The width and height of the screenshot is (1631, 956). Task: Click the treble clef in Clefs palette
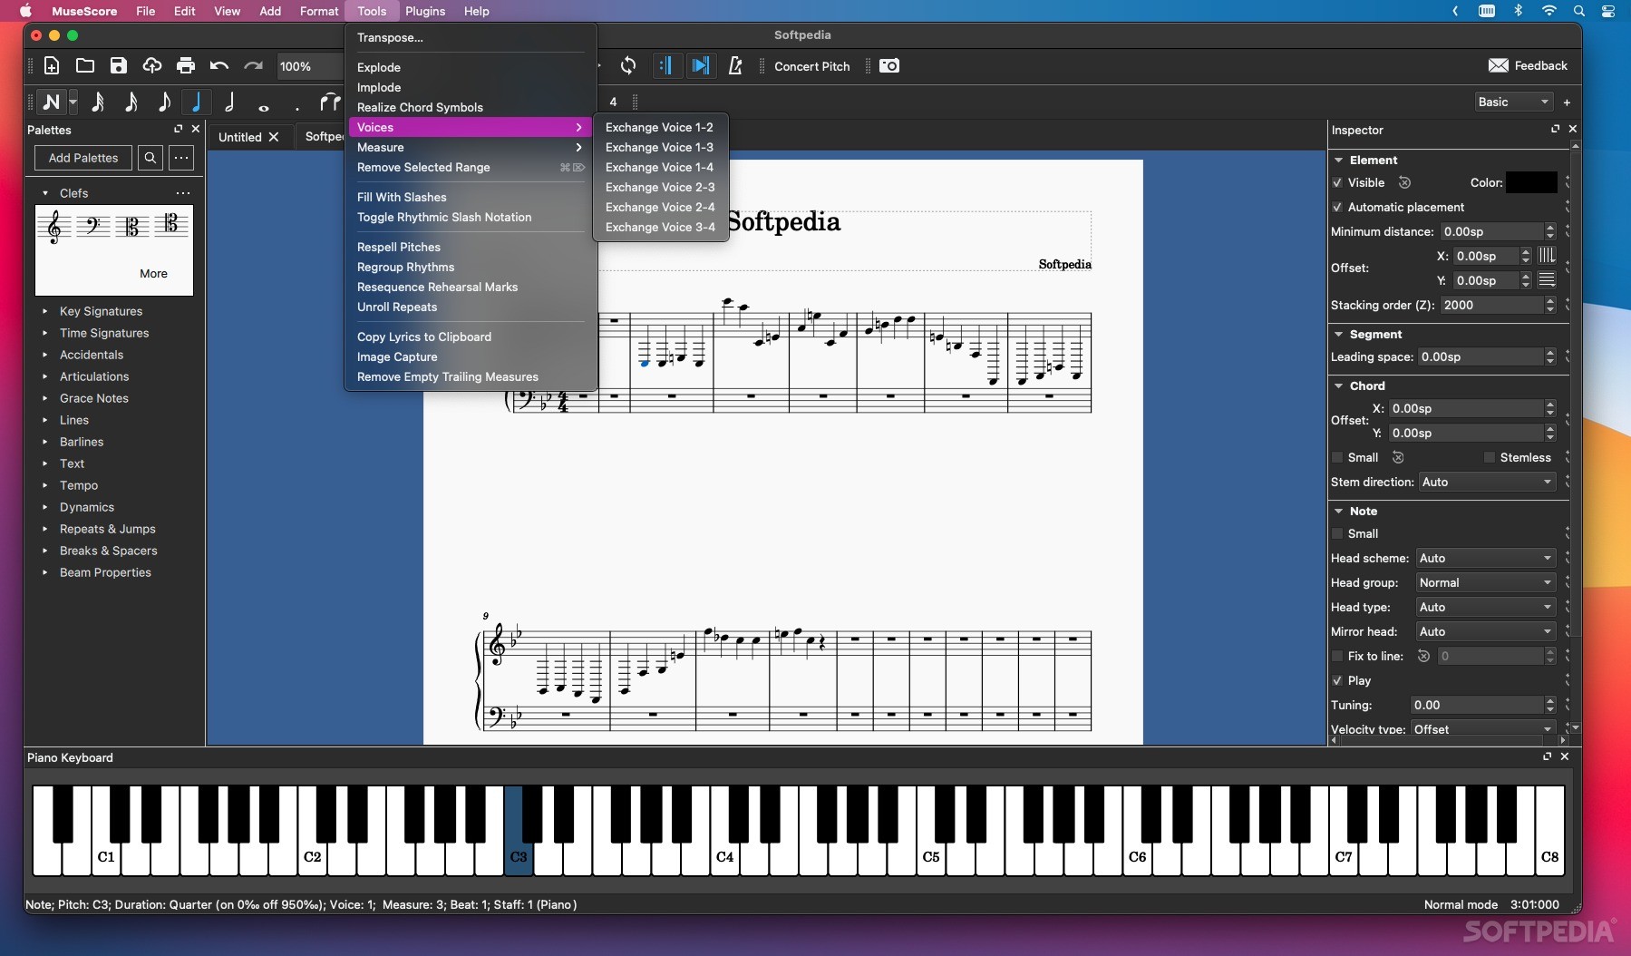pyautogui.click(x=54, y=227)
